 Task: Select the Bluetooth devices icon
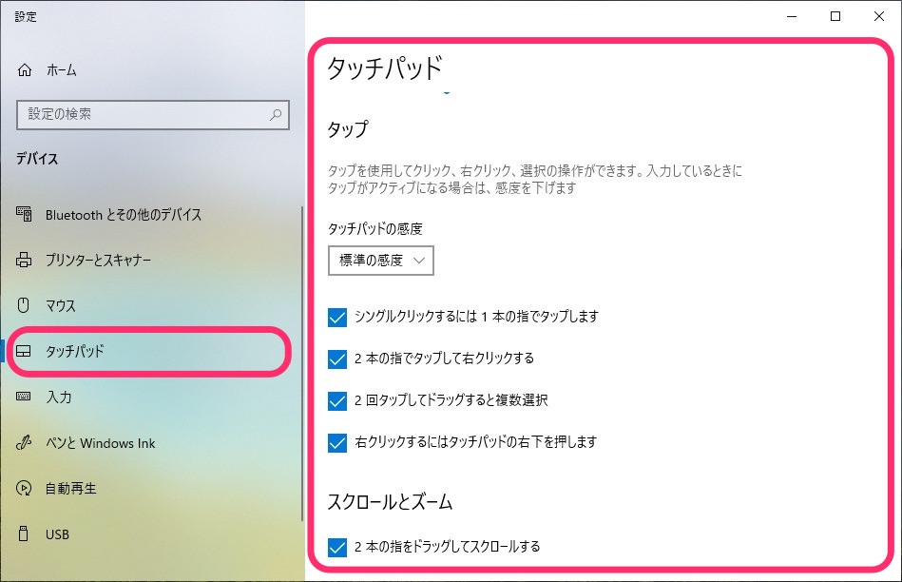point(24,215)
